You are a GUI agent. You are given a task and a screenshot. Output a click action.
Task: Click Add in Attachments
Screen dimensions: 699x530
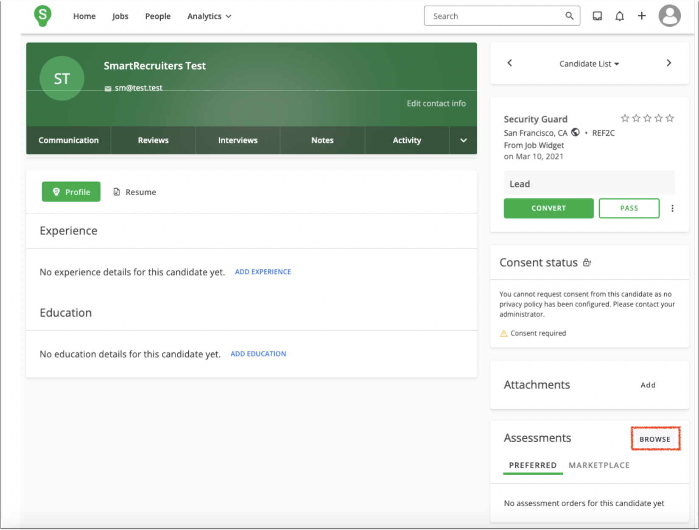648,385
